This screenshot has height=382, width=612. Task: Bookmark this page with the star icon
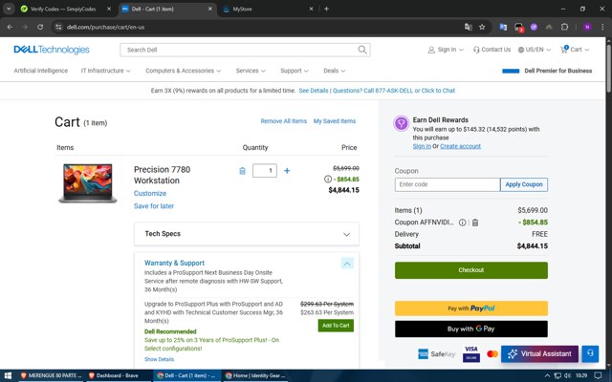[x=482, y=27]
